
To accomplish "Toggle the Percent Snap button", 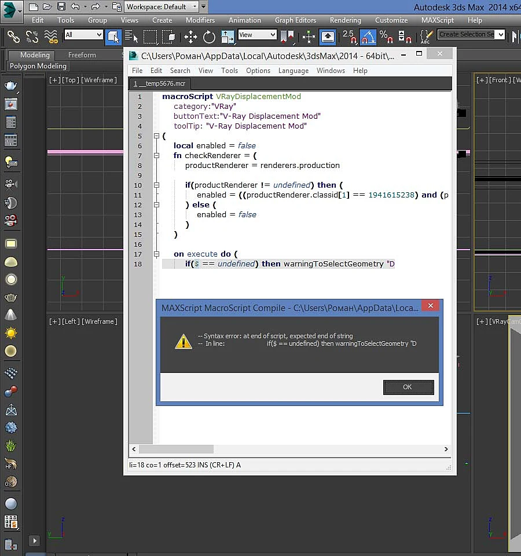I will coord(386,36).
